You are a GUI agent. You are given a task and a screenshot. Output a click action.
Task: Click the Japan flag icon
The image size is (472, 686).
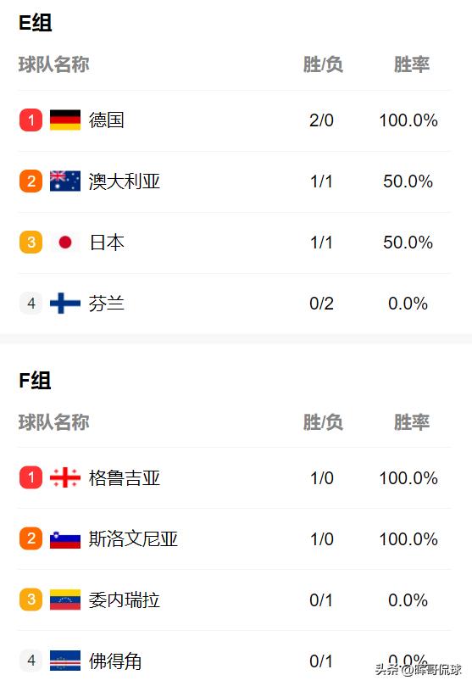pyautogui.click(x=65, y=242)
